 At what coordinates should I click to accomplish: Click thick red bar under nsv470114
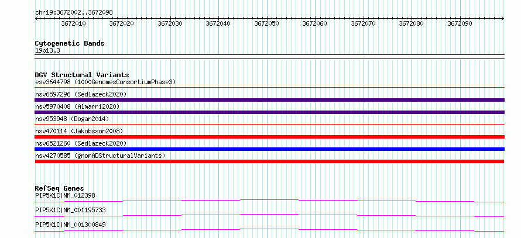point(269,137)
